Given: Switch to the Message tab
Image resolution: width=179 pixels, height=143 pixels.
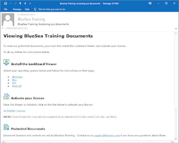Looking at the screenshot, I should [17, 9].
